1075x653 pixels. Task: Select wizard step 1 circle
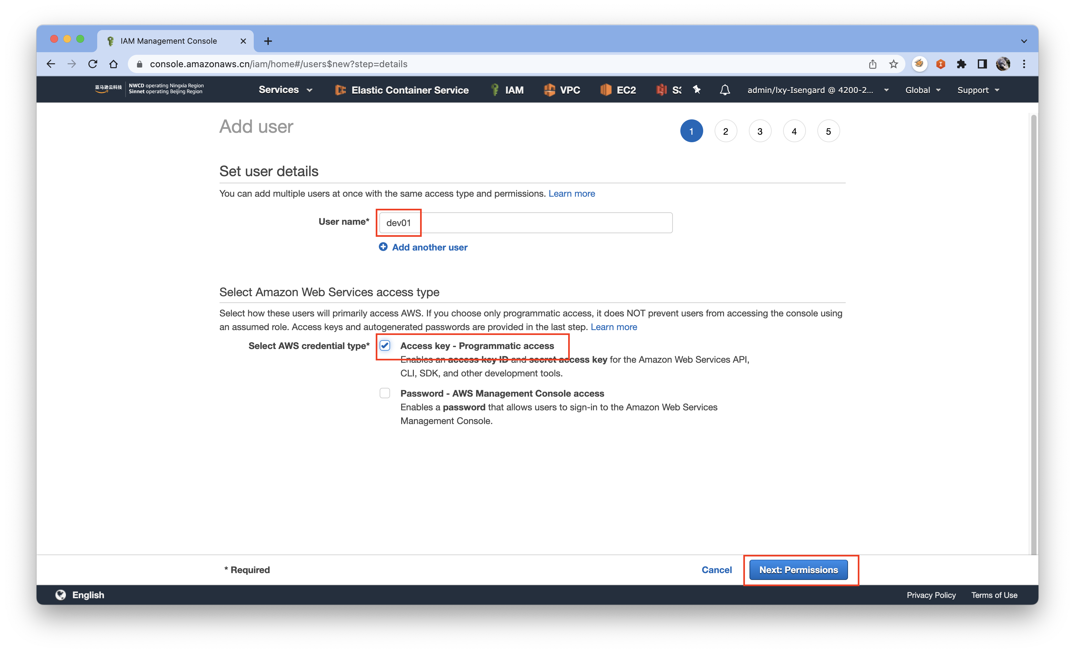pos(691,131)
